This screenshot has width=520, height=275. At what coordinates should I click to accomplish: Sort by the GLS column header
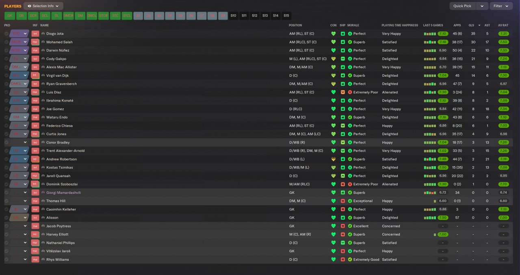tap(472, 25)
